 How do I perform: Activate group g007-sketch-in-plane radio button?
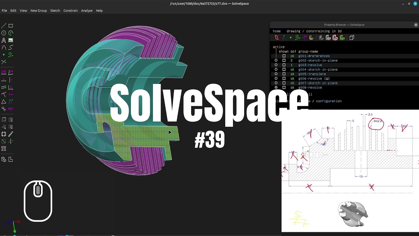coord(276,83)
